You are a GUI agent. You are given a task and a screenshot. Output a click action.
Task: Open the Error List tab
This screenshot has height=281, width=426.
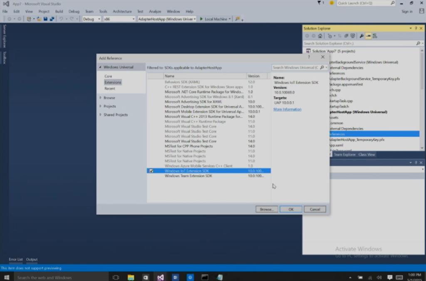(16, 259)
